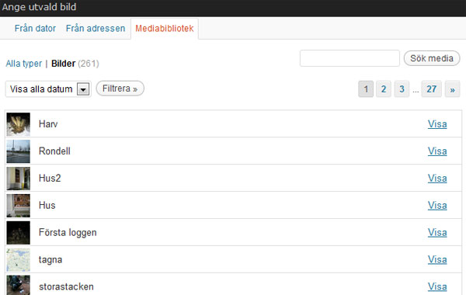Select the Rondell image thumbnail
The image size is (466, 295).
[x=19, y=151]
